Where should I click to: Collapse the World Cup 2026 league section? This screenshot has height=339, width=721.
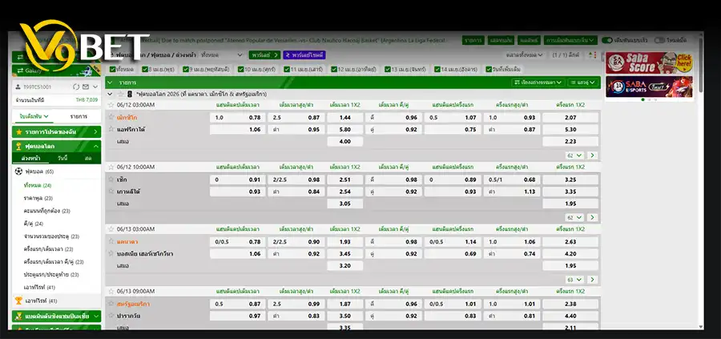coord(110,94)
